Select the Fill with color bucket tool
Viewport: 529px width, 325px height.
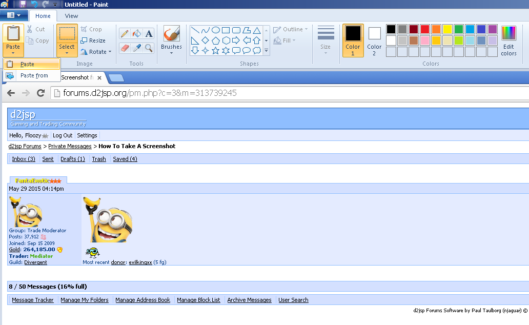click(x=137, y=33)
